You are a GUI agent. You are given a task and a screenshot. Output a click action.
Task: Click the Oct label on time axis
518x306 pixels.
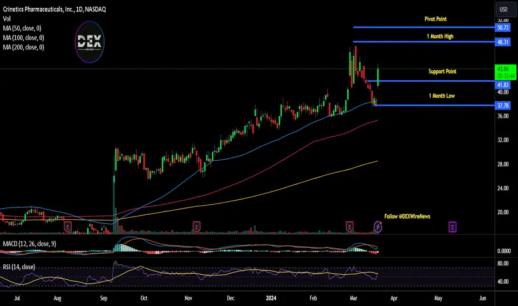[144, 298]
